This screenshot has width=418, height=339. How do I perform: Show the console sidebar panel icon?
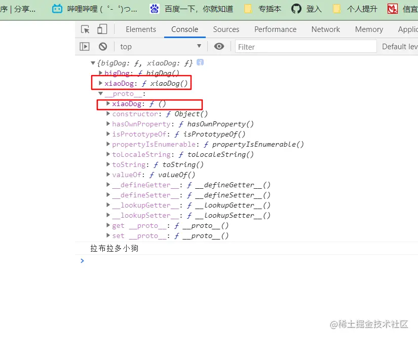coord(85,47)
